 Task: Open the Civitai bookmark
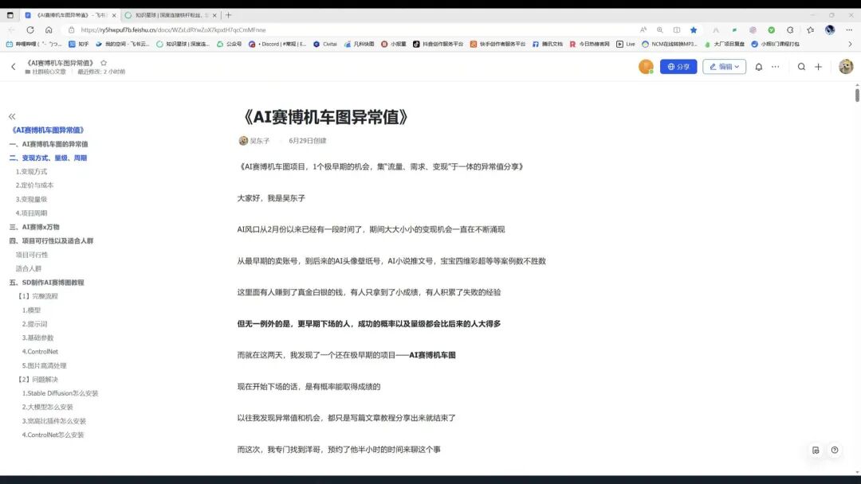tap(325, 44)
